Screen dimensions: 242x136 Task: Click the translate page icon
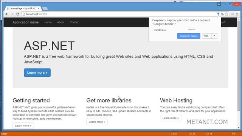pyautogui.click(x=222, y=14)
